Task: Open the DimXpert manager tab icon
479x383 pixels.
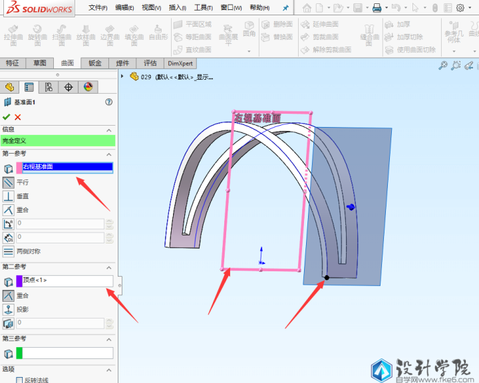Action: click(68, 87)
